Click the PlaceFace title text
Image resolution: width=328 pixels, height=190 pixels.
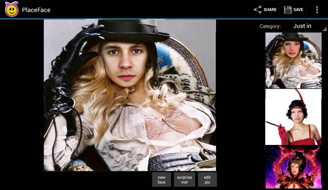tap(36, 10)
